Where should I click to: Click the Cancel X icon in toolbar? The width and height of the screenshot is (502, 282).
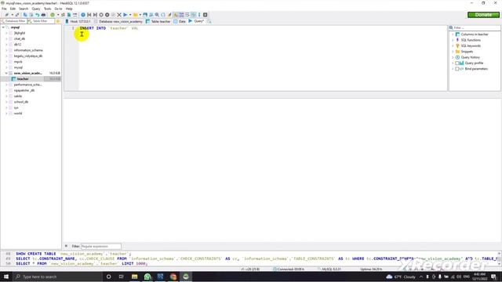point(119,15)
